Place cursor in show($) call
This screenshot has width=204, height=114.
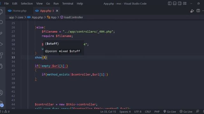tap(41, 57)
